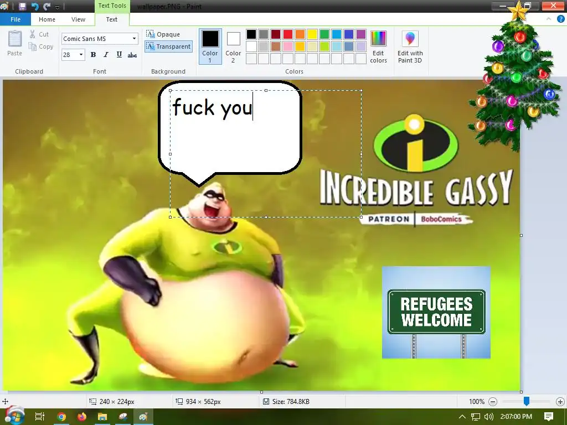This screenshot has height=425, width=567.
Task: Select Opaque background fill
Action: [x=163, y=34]
